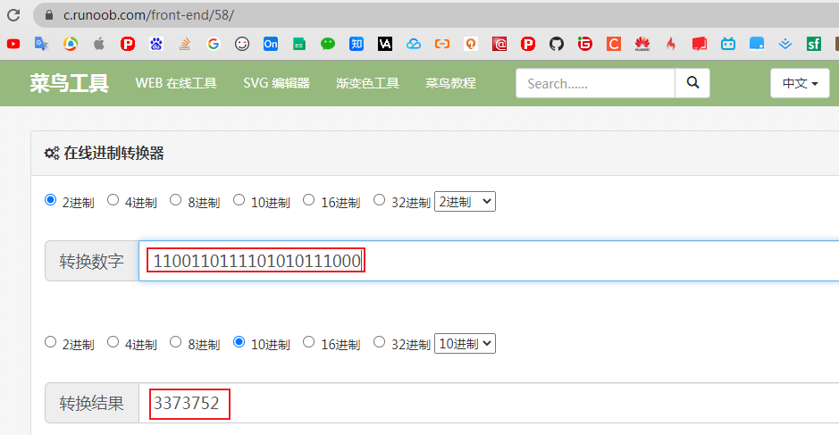Open the Huawei logo bookmark
839x435 pixels.
(642, 44)
